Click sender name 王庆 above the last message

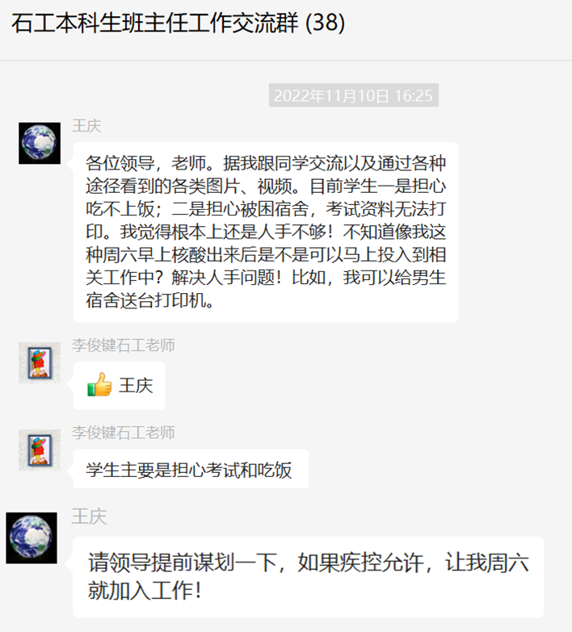90,517
